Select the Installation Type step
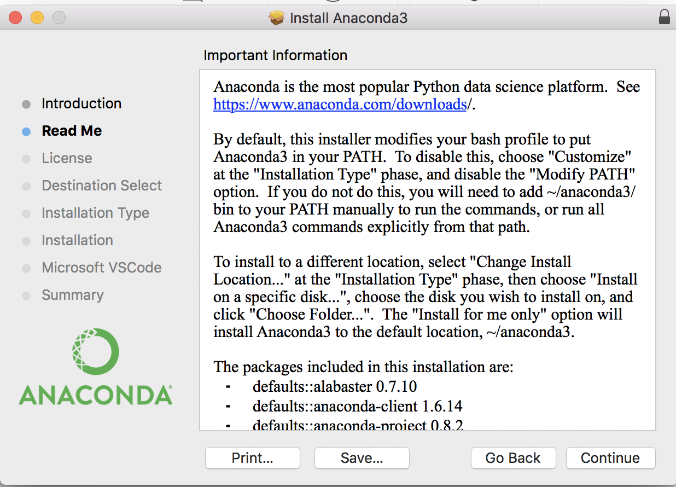Viewport: 676px width, 487px height. point(95,213)
